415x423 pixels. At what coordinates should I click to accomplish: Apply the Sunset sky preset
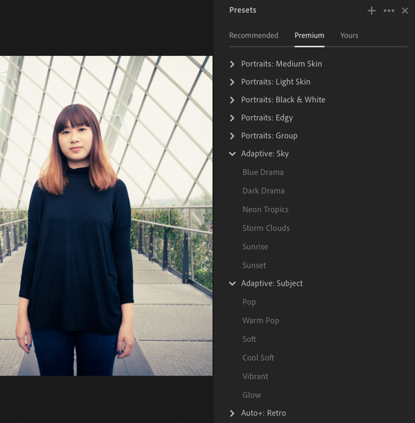click(254, 265)
